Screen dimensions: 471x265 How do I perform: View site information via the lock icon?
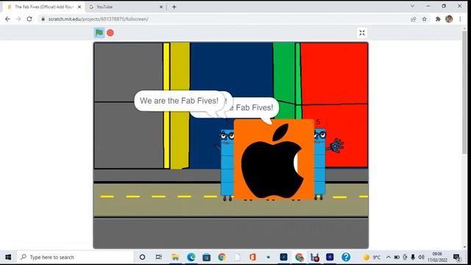tap(43, 19)
